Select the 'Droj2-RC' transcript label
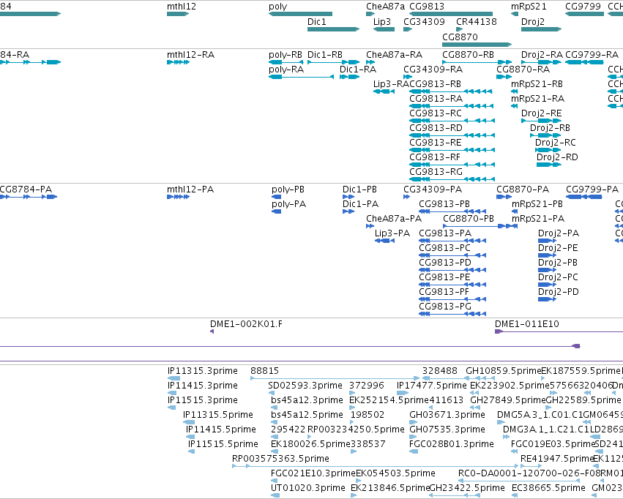 point(556,143)
